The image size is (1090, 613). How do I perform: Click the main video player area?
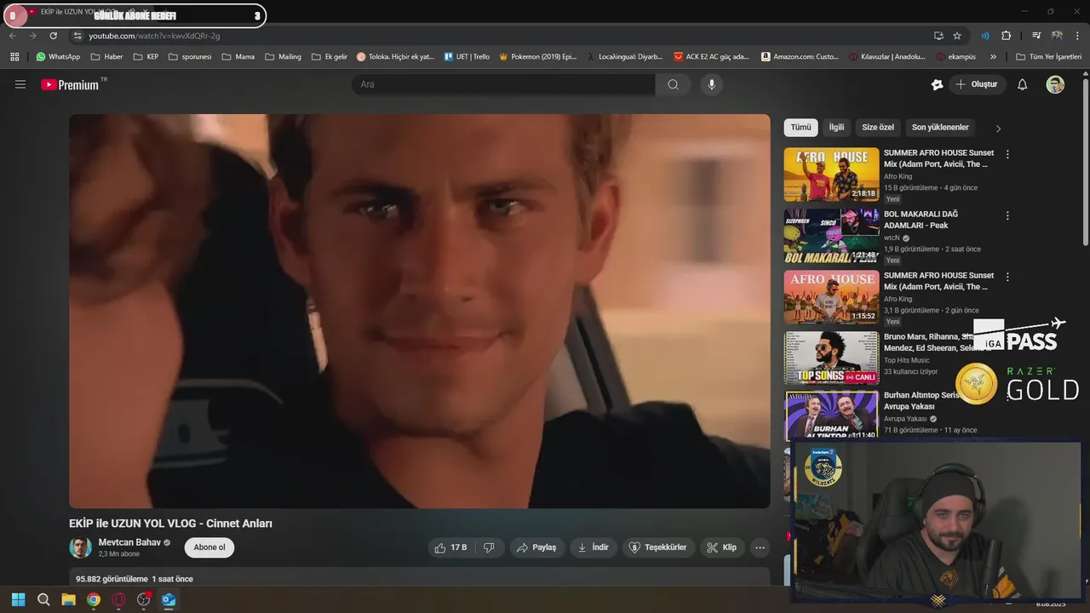click(x=420, y=312)
